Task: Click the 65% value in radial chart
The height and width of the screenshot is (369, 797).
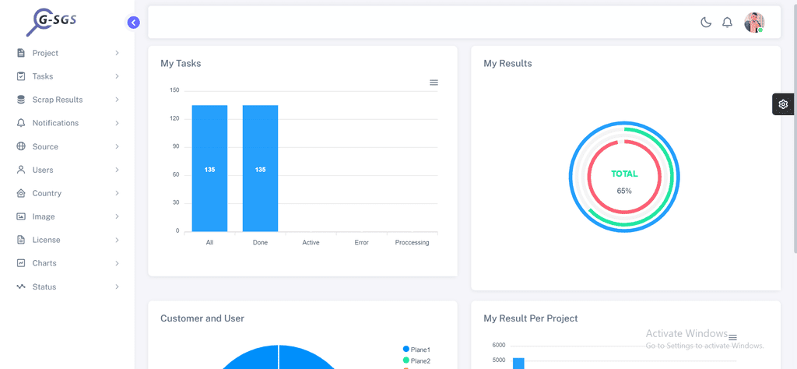Action: [624, 191]
